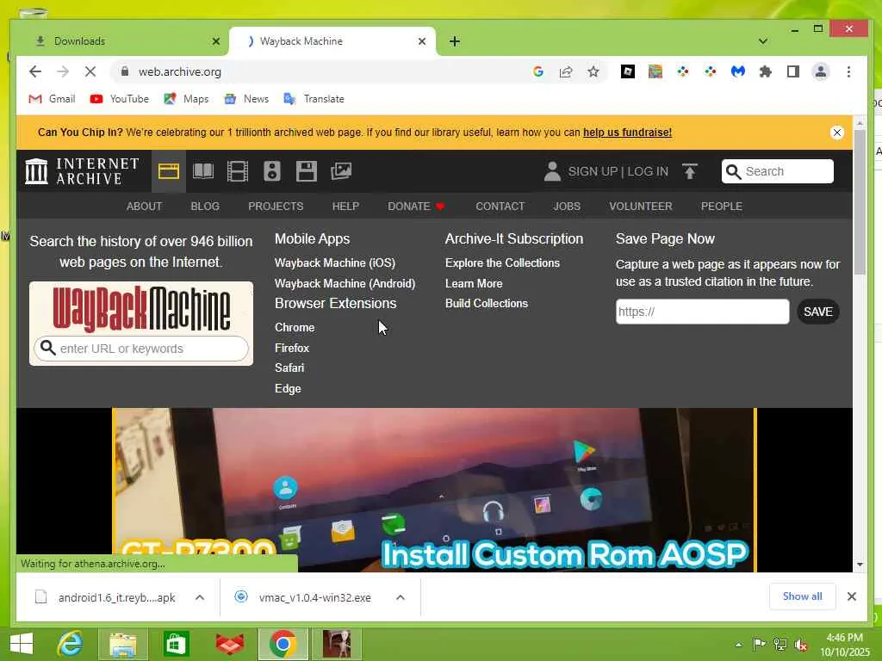Click the SAVE button for Save Page Now
Viewport: 882px width, 661px height.
(x=818, y=312)
